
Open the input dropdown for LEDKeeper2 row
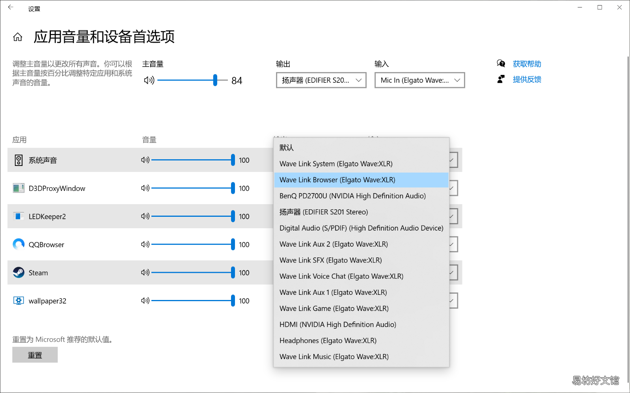pyautogui.click(x=453, y=216)
